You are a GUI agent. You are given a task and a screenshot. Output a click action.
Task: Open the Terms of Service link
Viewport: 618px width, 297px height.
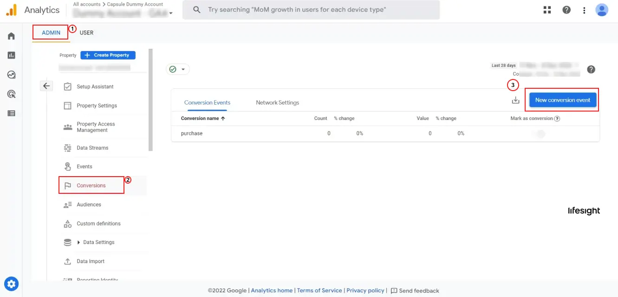pos(319,290)
